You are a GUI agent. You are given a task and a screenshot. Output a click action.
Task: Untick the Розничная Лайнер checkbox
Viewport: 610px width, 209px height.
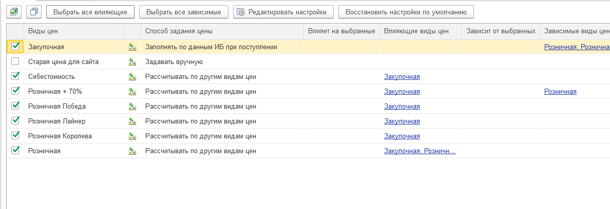[x=15, y=121]
